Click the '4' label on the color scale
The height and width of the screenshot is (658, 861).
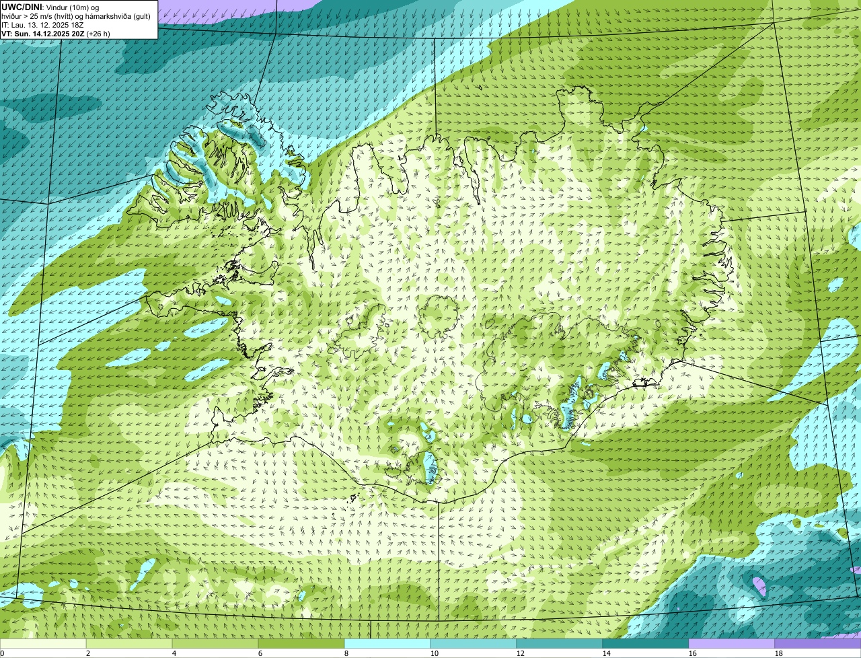174,653
